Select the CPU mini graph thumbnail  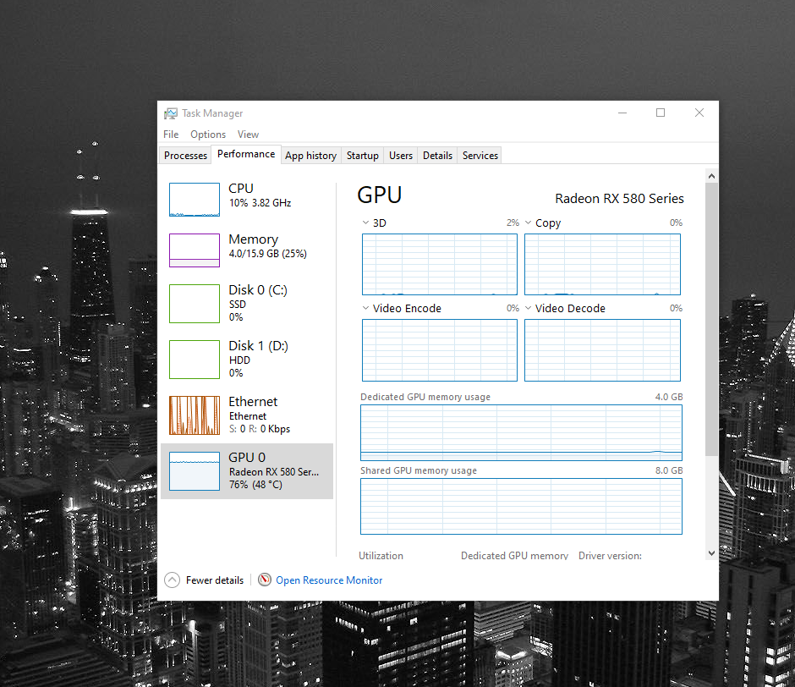[x=195, y=200]
